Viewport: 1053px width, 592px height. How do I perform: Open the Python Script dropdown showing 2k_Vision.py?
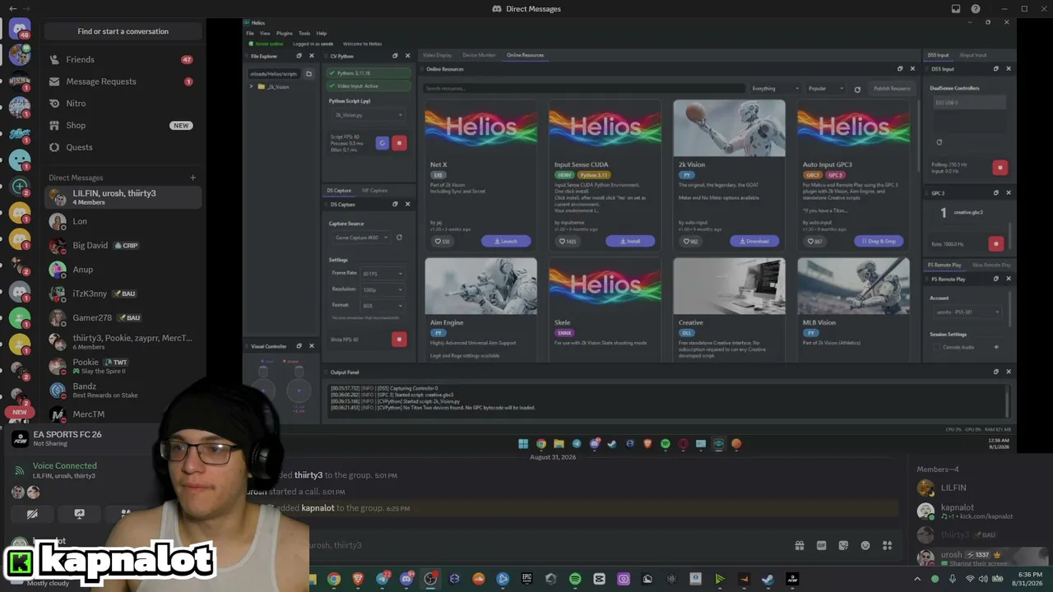[x=367, y=115]
